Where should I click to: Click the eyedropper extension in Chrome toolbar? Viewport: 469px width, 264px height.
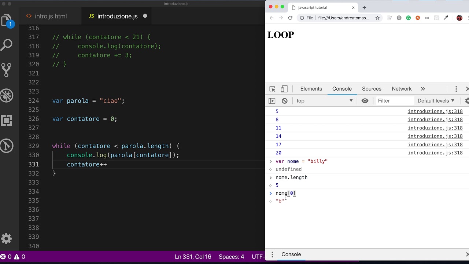446,18
